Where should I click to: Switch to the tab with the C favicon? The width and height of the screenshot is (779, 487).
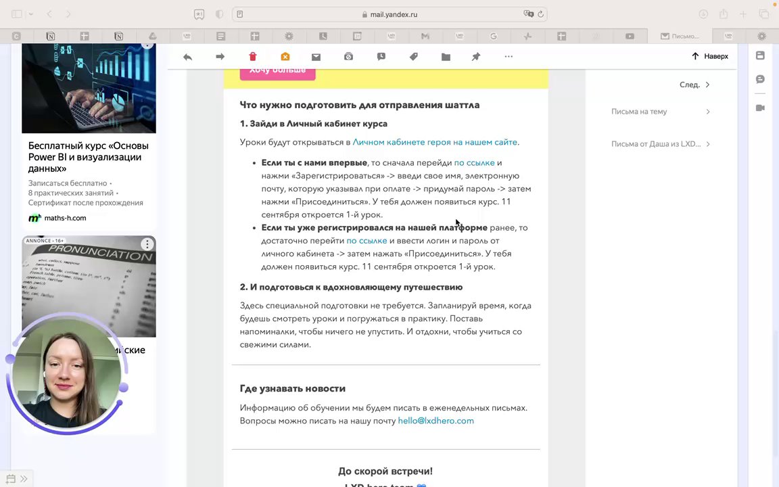click(x=16, y=36)
